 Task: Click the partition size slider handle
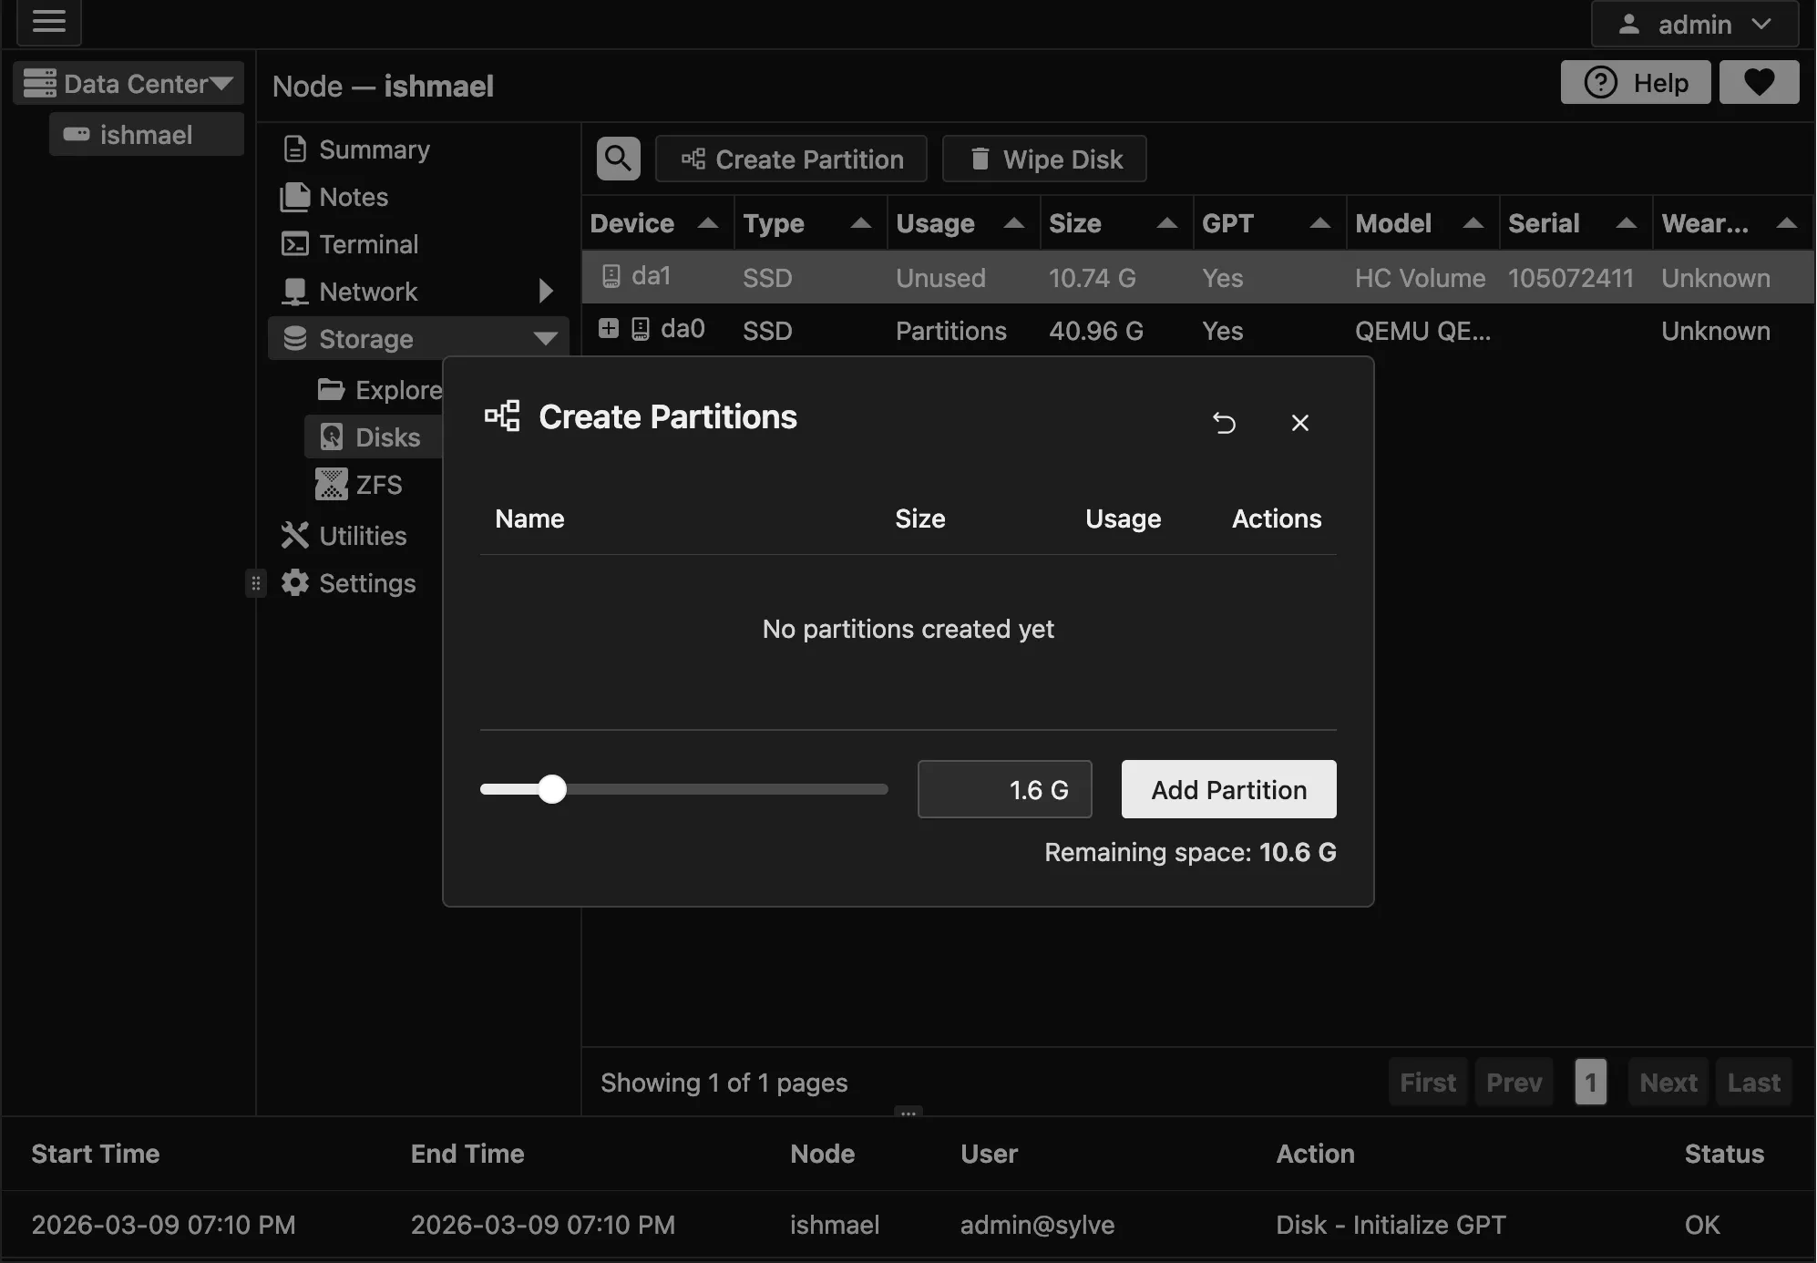(x=552, y=789)
